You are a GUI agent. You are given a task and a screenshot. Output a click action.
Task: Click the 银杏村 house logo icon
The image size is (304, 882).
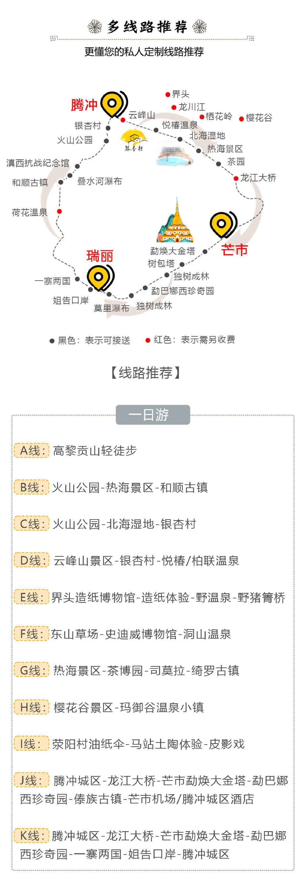[x=134, y=140]
